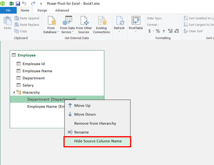Sort Largest to Smallest
The height and width of the screenshot is (165, 214).
[x=199, y=25]
